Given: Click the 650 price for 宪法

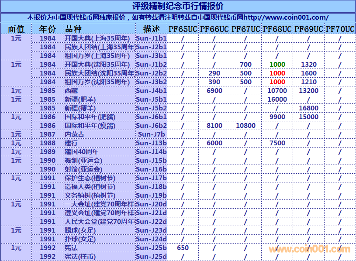Looking at the screenshot, I should pyautogui.click(x=183, y=248).
